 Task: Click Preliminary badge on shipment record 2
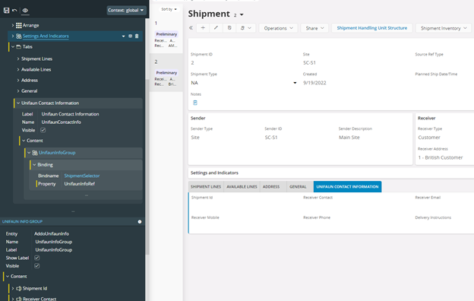click(x=166, y=73)
